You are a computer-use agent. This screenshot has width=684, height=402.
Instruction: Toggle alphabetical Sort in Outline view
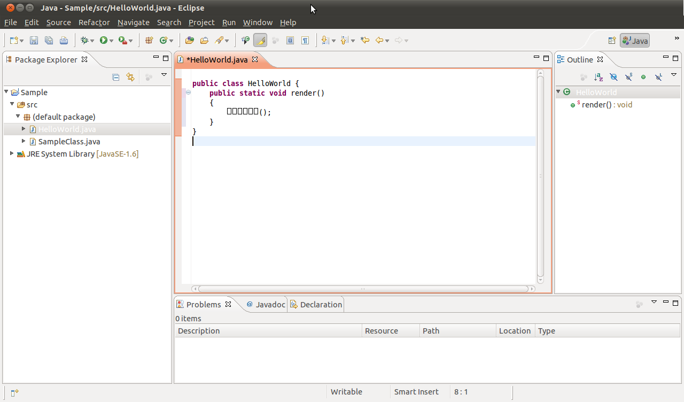coord(598,78)
